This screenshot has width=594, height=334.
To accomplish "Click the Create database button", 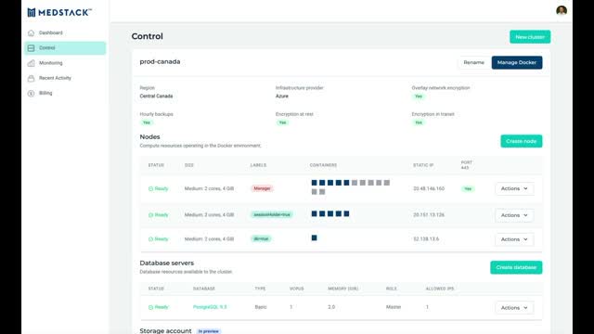I will coord(516,267).
